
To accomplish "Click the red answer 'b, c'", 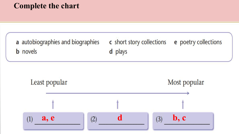I will [x=179, y=118].
